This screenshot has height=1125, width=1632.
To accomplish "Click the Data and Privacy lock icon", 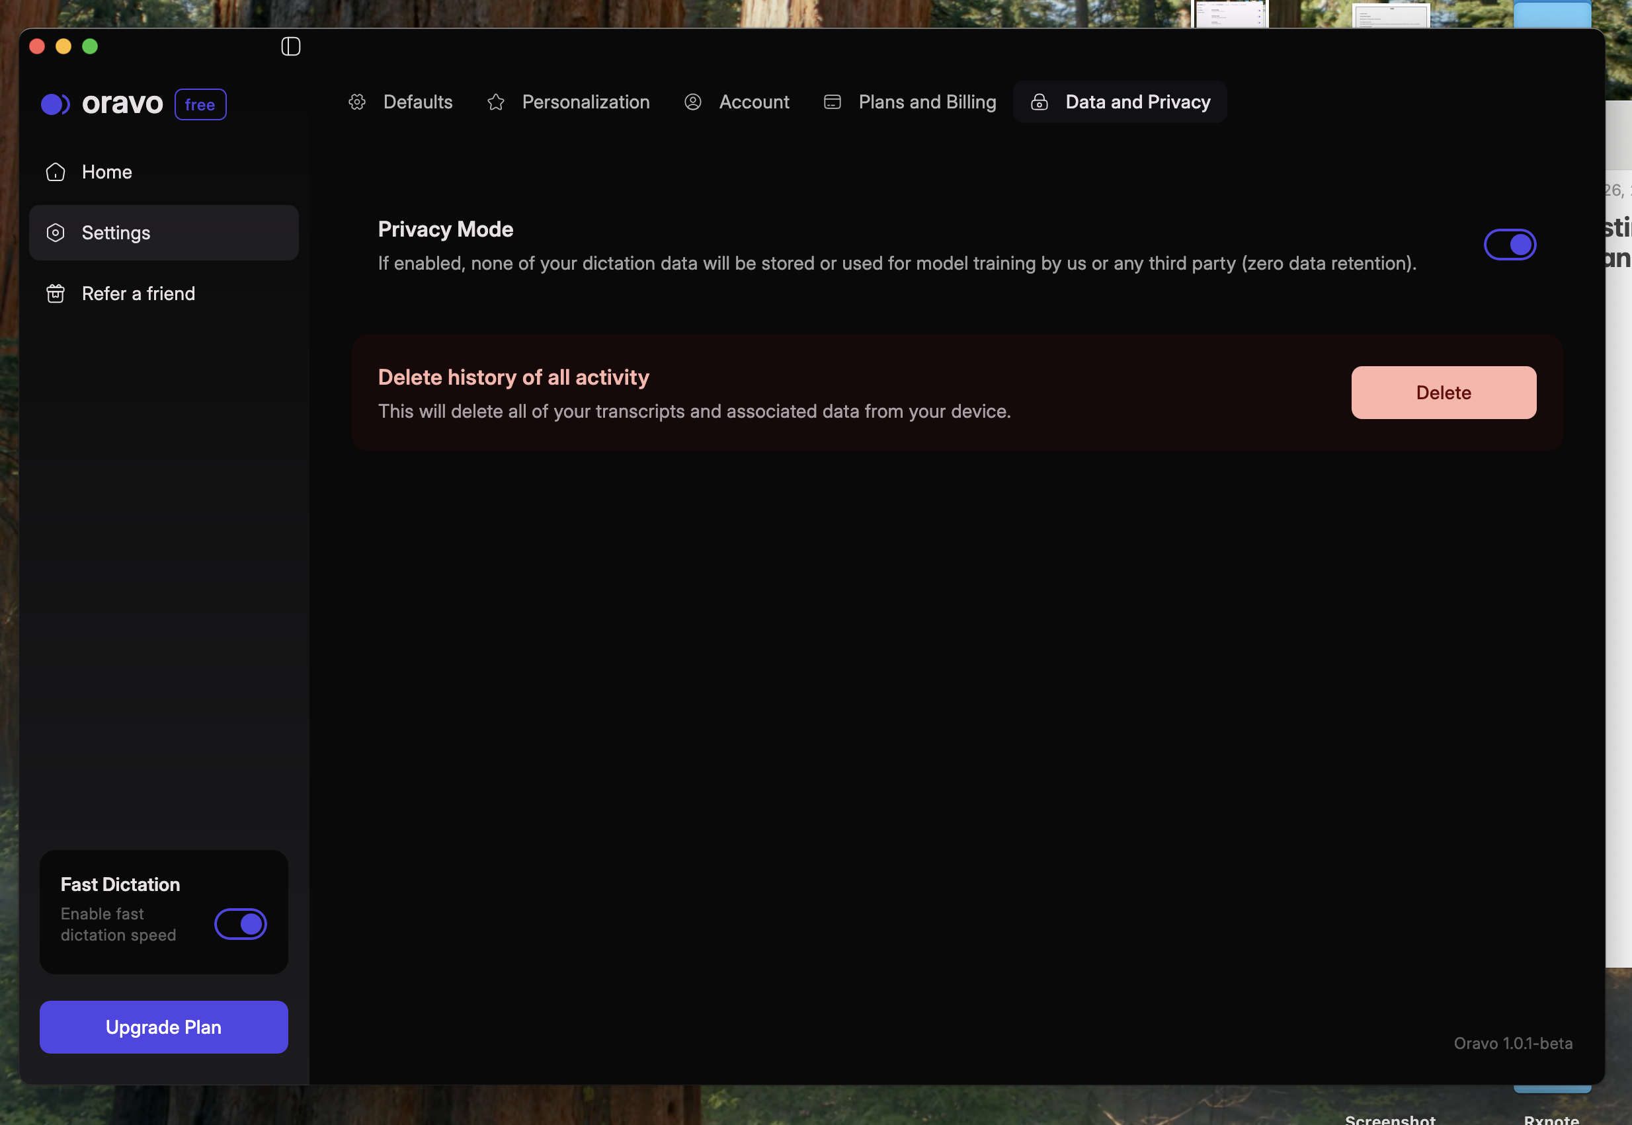I will pos(1039,102).
